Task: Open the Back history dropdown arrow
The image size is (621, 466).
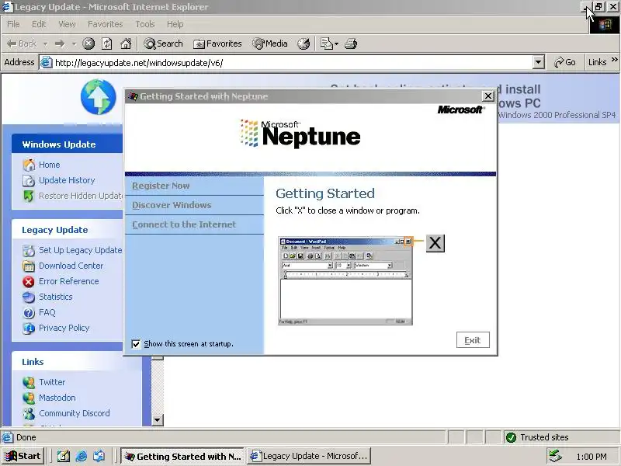Action: pyautogui.click(x=45, y=43)
